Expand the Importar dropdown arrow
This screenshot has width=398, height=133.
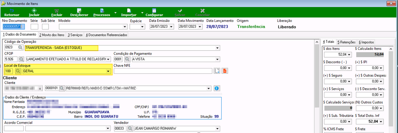142,13
